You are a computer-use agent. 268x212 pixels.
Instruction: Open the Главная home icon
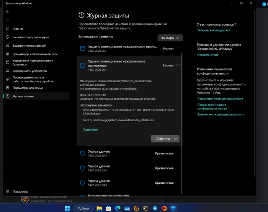pos(8,29)
